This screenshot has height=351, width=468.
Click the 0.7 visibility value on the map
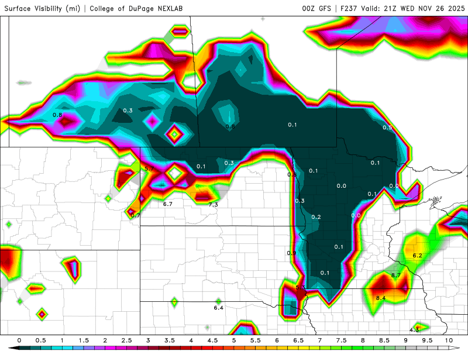(136, 215)
